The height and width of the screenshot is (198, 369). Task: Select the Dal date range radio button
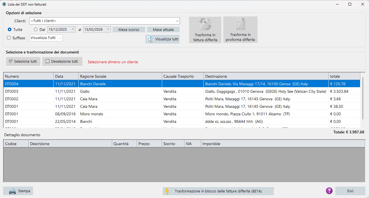pyautogui.click(x=36, y=30)
